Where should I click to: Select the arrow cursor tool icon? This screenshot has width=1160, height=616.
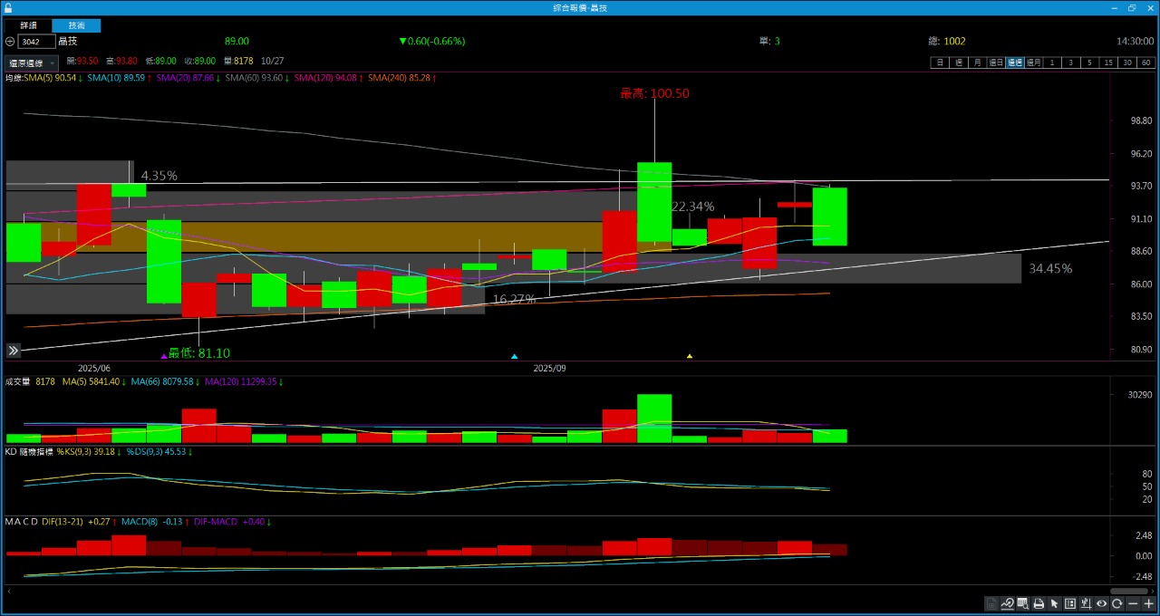pyautogui.click(x=1054, y=603)
